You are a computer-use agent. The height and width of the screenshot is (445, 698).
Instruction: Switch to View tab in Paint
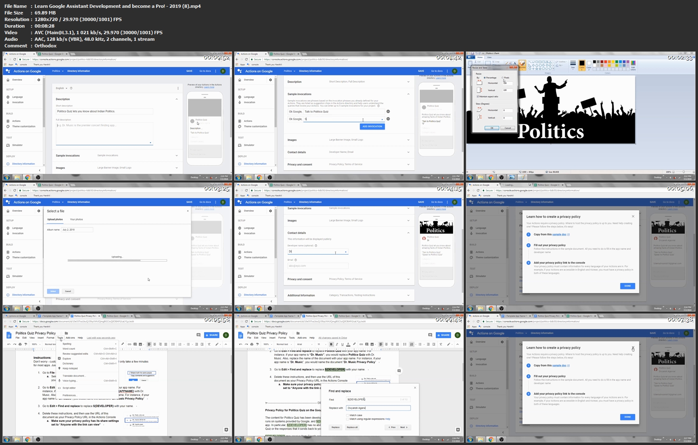point(489,57)
